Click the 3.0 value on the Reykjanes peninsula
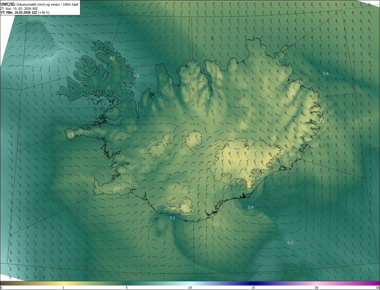Image resolution: width=380 pixels, height=290 pixels. (x=117, y=189)
